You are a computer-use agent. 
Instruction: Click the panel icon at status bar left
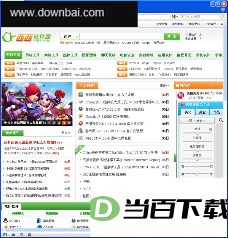point(5,235)
